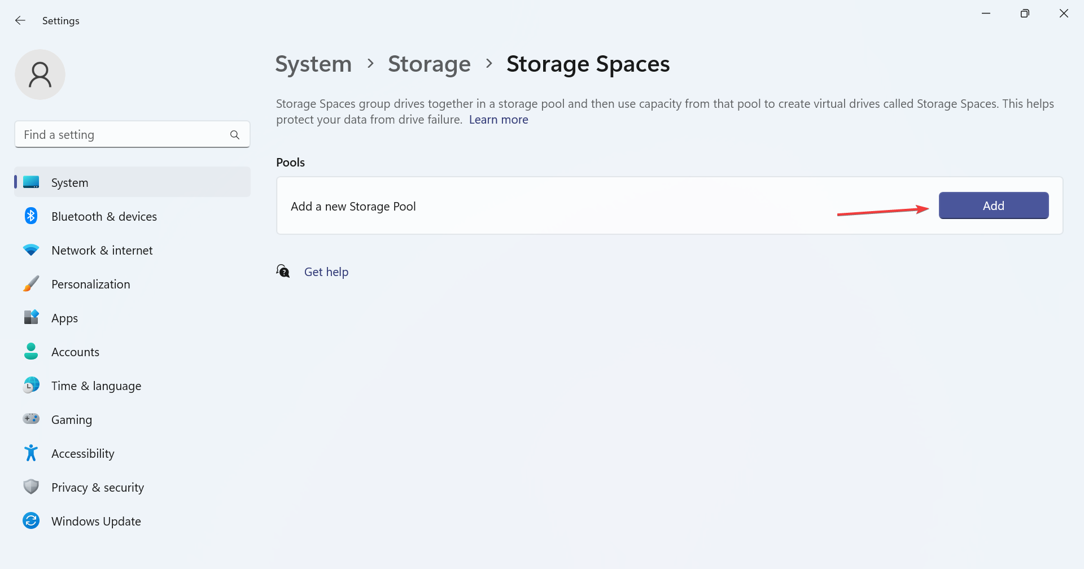Viewport: 1084px width, 569px height.
Task: Click the back arrow icon
Action: (x=20, y=20)
